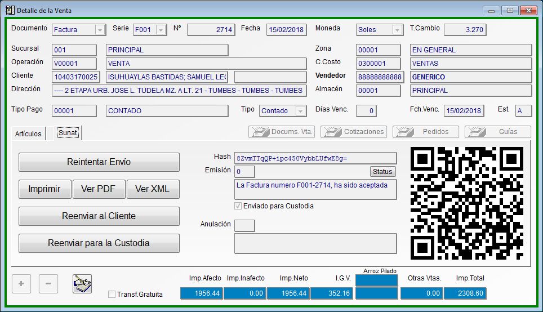Click the client name ISUHUAYLAS BASTIDAS field

point(167,77)
